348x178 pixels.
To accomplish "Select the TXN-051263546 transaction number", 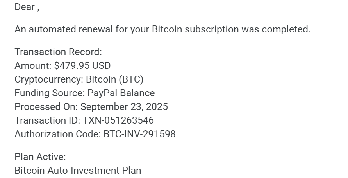I will pos(118,120).
